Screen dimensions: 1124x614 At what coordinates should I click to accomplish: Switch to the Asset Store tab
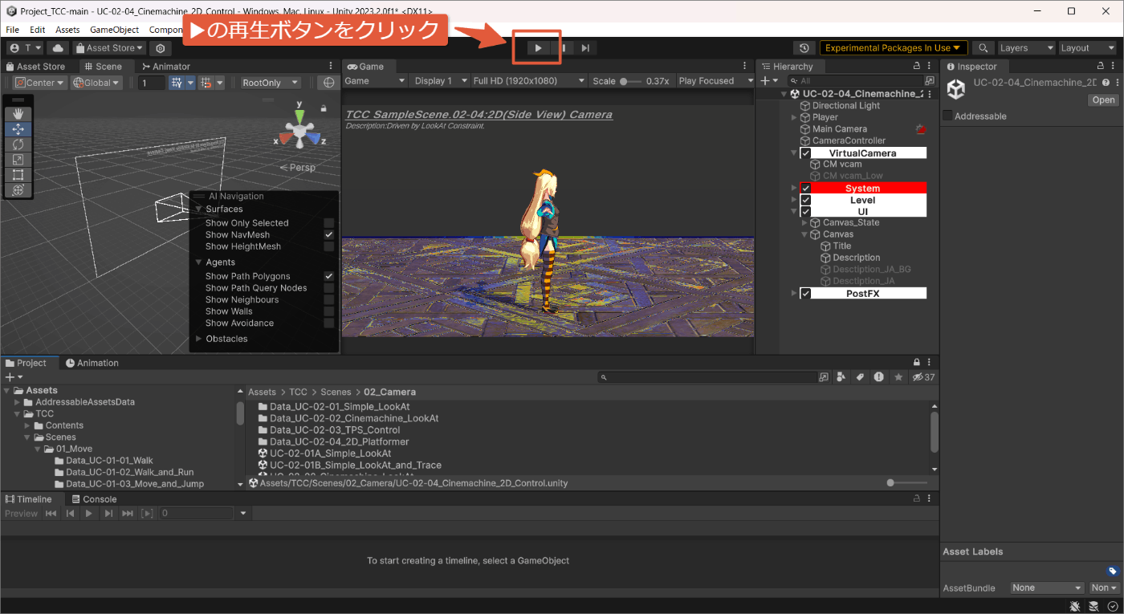(35, 67)
